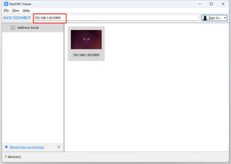
Task: Click the Sign in button
Action: (214, 18)
